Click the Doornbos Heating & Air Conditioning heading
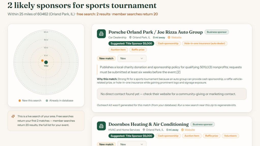The width and height of the screenshot is (260, 146). (149, 124)
